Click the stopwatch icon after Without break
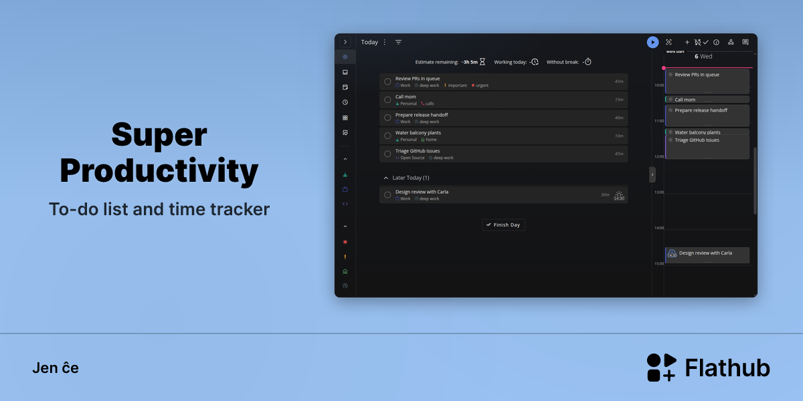 click(x=588, y=61)
